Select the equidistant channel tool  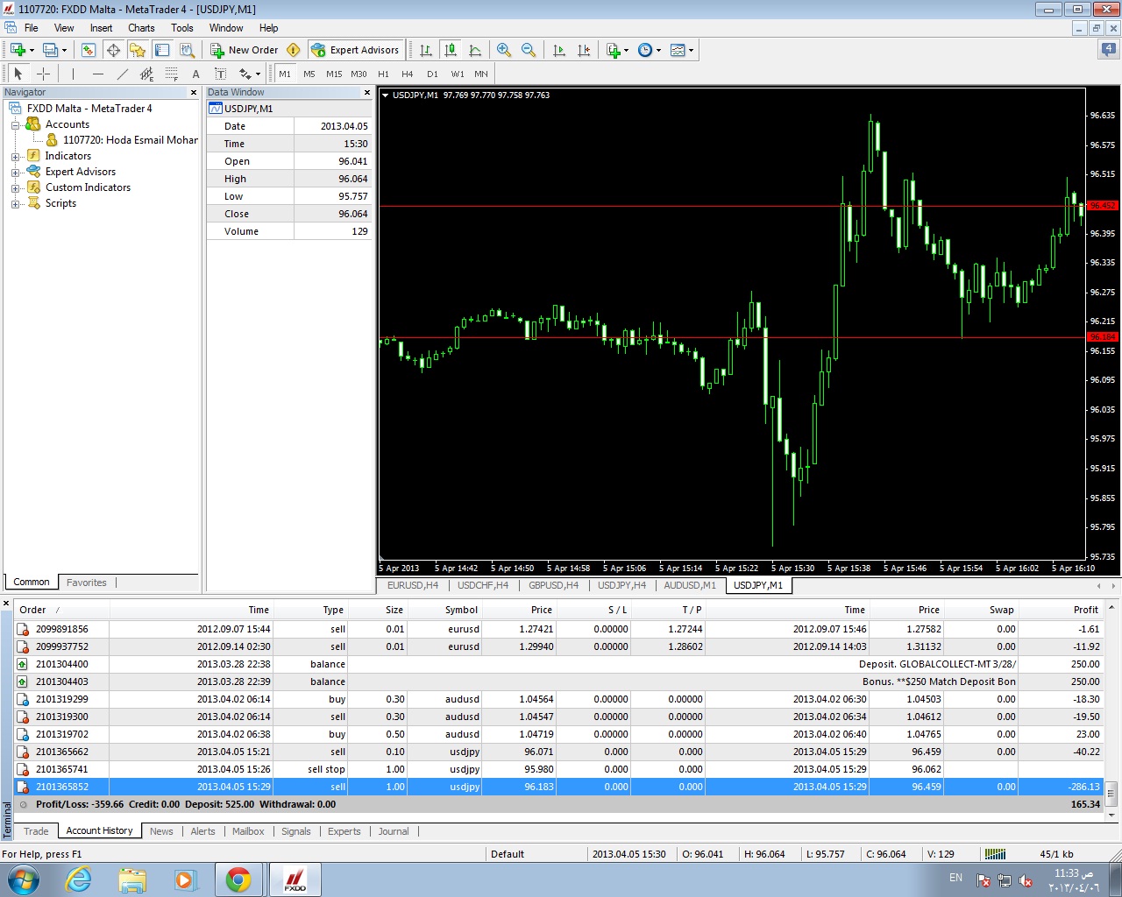coord(146,74)
